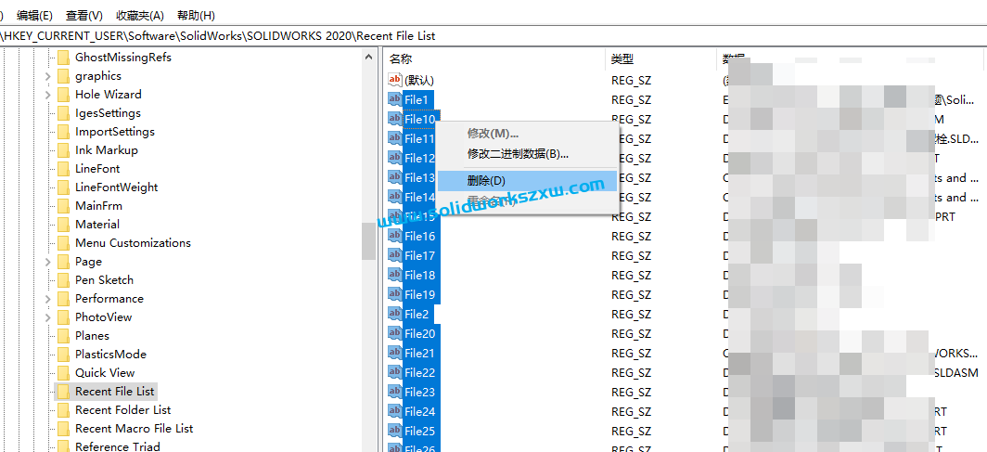
Task: Open the PhotoView registry key
Action: pos(104,317)
